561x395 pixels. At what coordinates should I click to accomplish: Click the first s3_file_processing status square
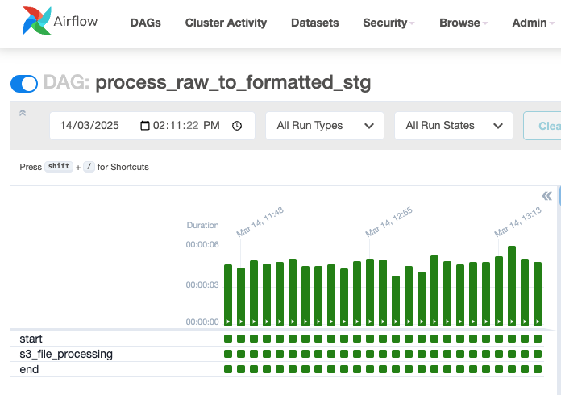coord(228,355)
